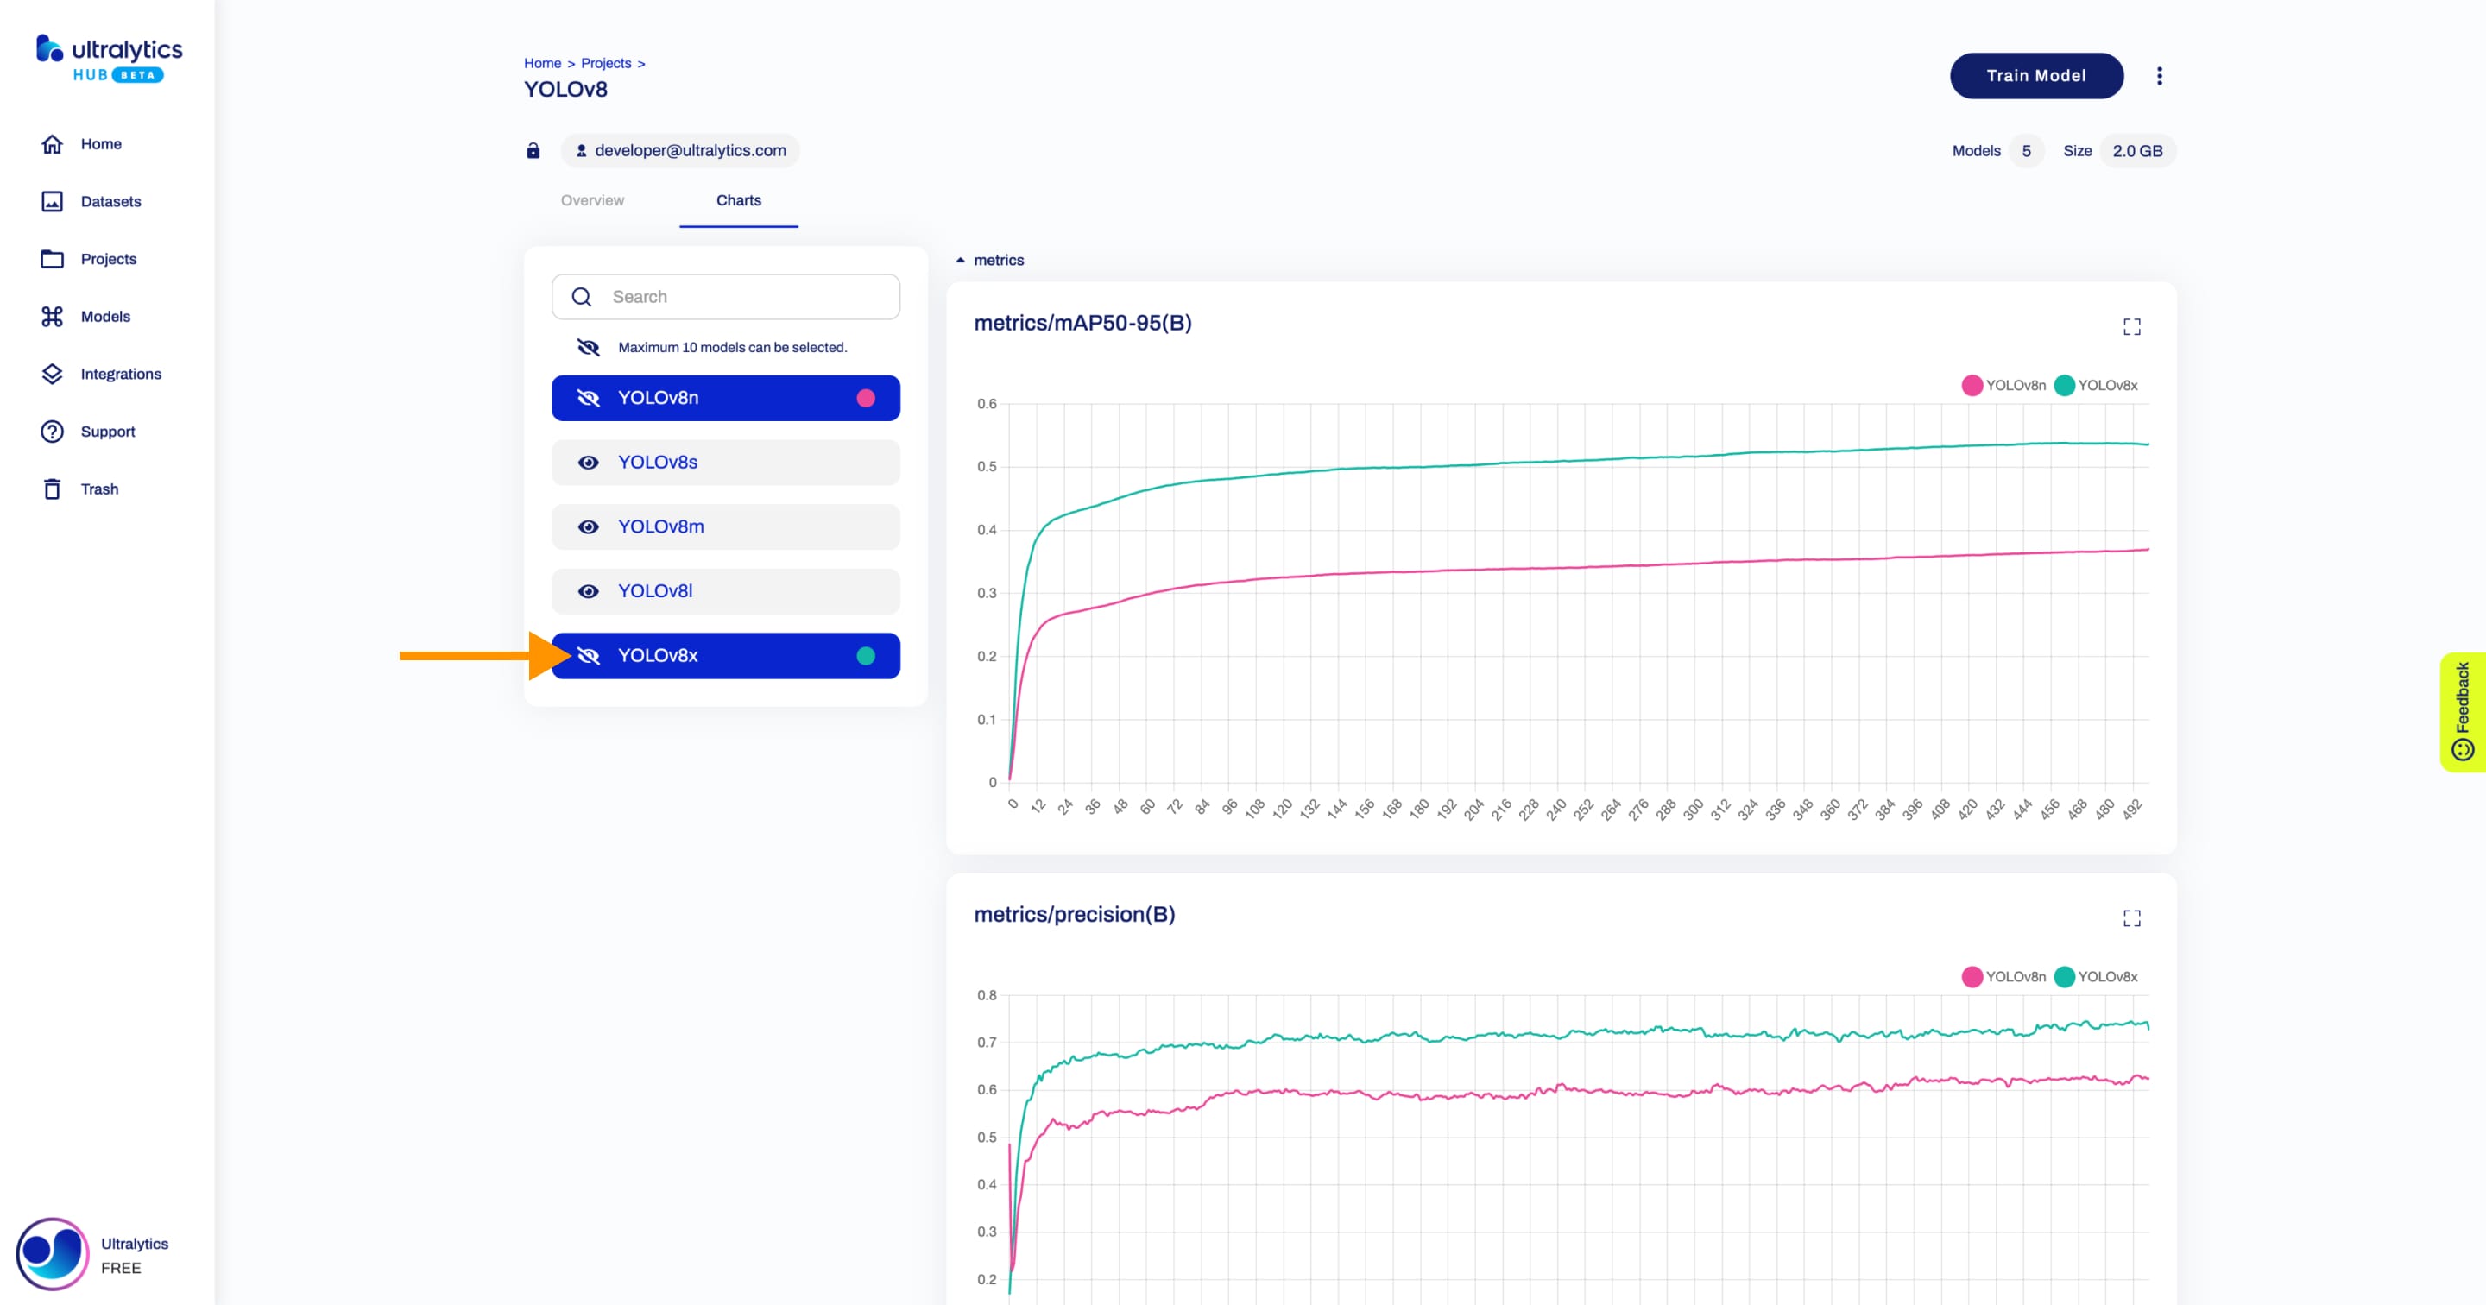Toggle visibility of YOLOv8x model
Image resolution: width=2486 pixels, height=1305 pixels.
tap(589, 654)
